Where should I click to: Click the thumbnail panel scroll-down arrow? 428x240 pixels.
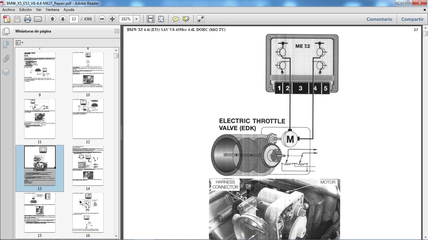coord(116,236)
